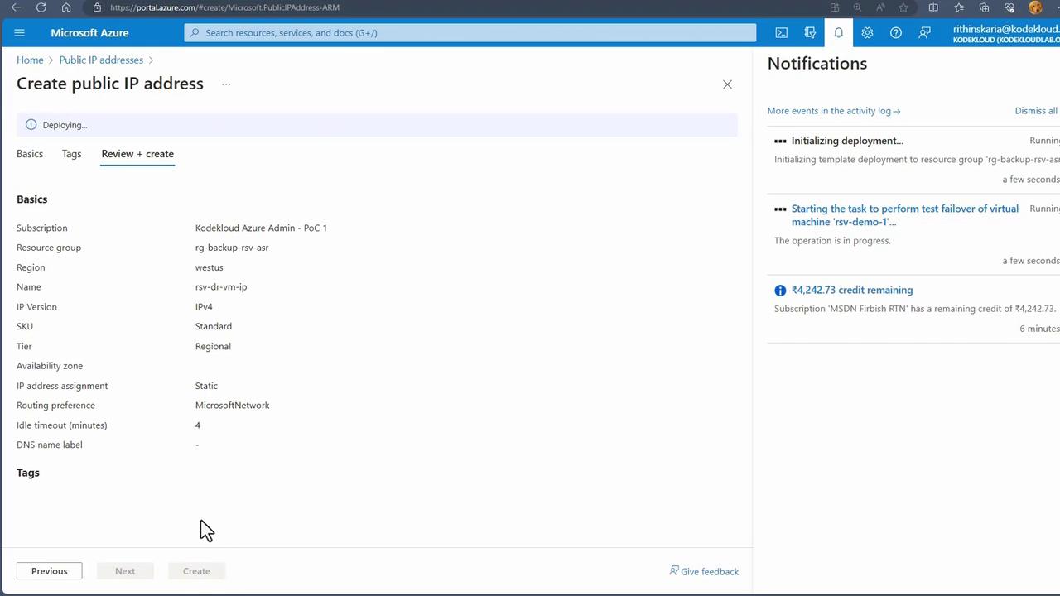Open portal Settings gear
Viewport: 1060px width, 596px height.
coord(867,33)
